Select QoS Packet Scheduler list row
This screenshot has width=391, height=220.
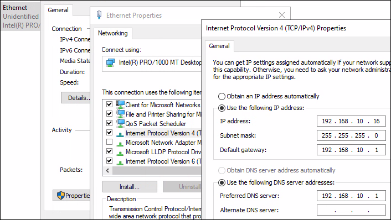pos(152,123)
